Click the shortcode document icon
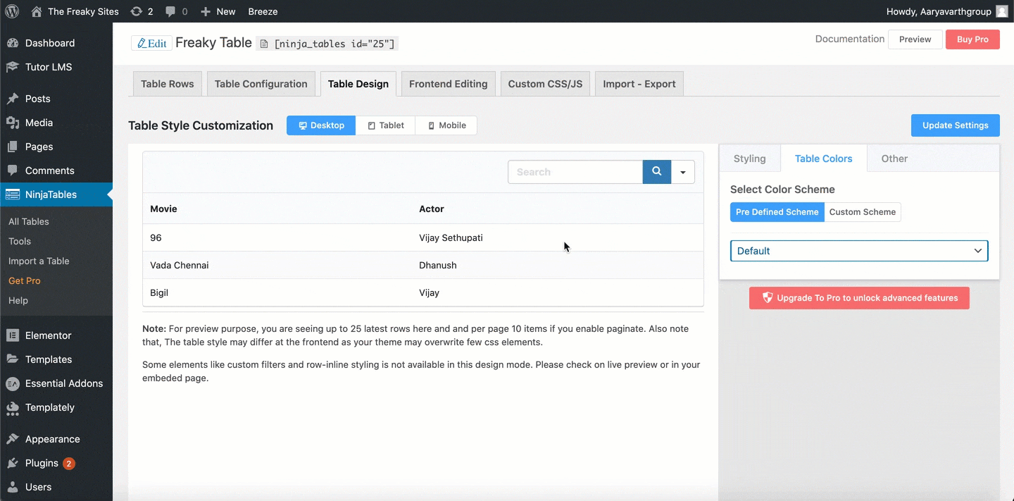This screenshot has width=1014, height=501. click(x=264, y=44)
